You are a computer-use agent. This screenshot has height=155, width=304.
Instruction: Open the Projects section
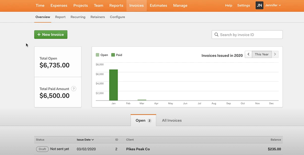point(81,5)
